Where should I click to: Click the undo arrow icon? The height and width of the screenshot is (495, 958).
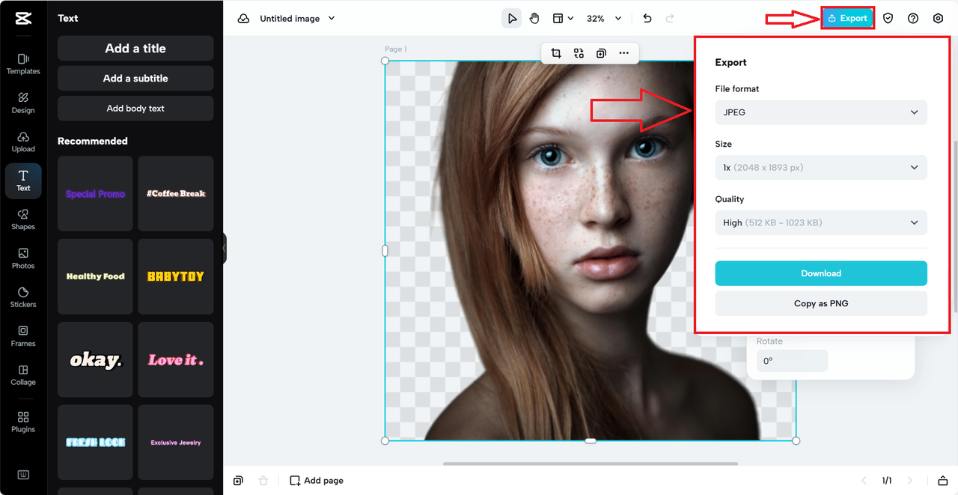[x=647, y=19]
